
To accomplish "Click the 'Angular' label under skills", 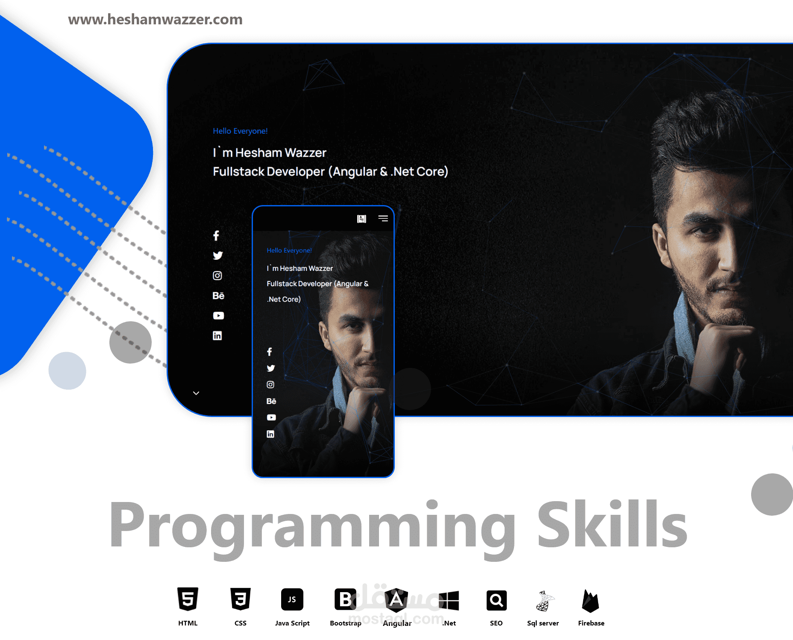I will pyautogui.click(x=397, y=623).
